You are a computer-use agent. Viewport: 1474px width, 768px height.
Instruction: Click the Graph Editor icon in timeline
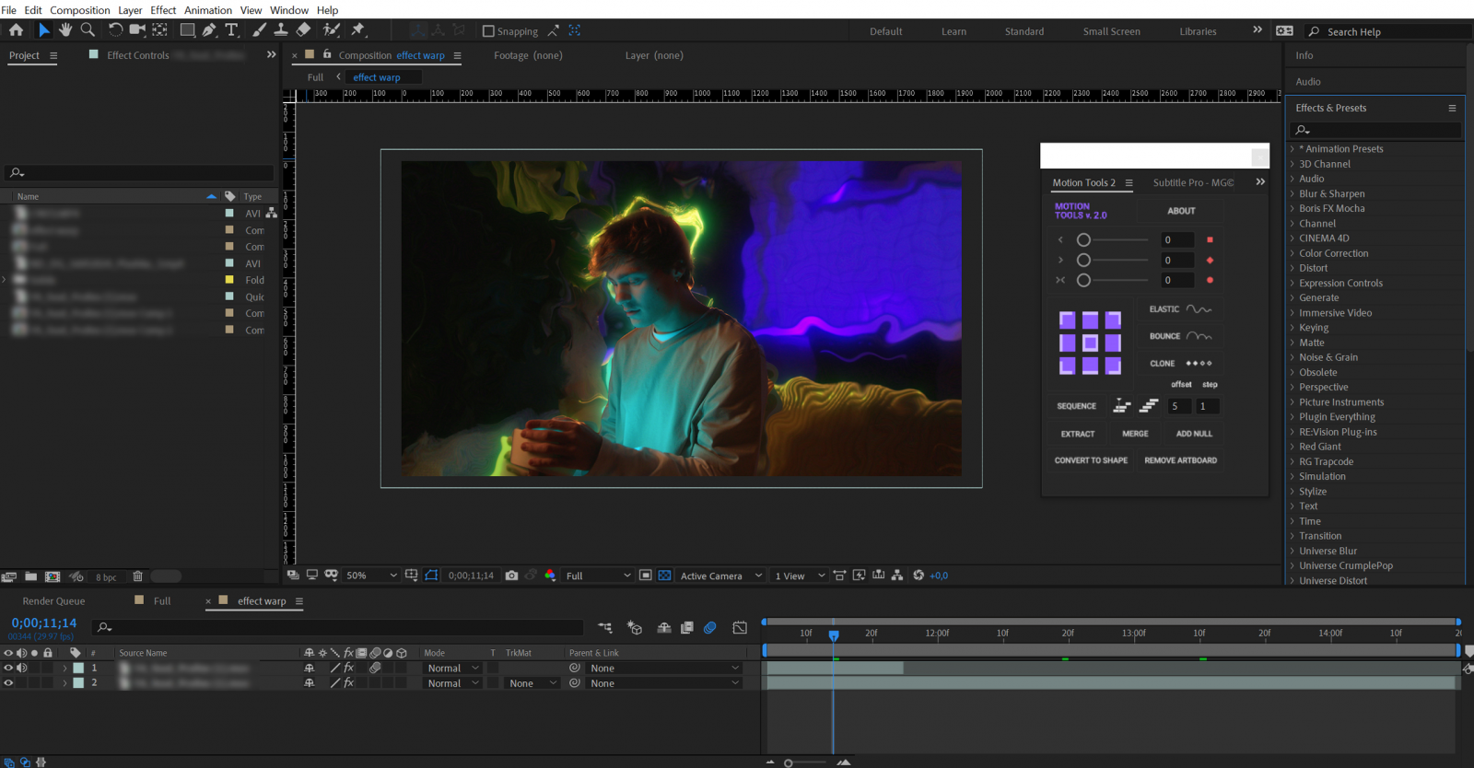click(740, 628)
